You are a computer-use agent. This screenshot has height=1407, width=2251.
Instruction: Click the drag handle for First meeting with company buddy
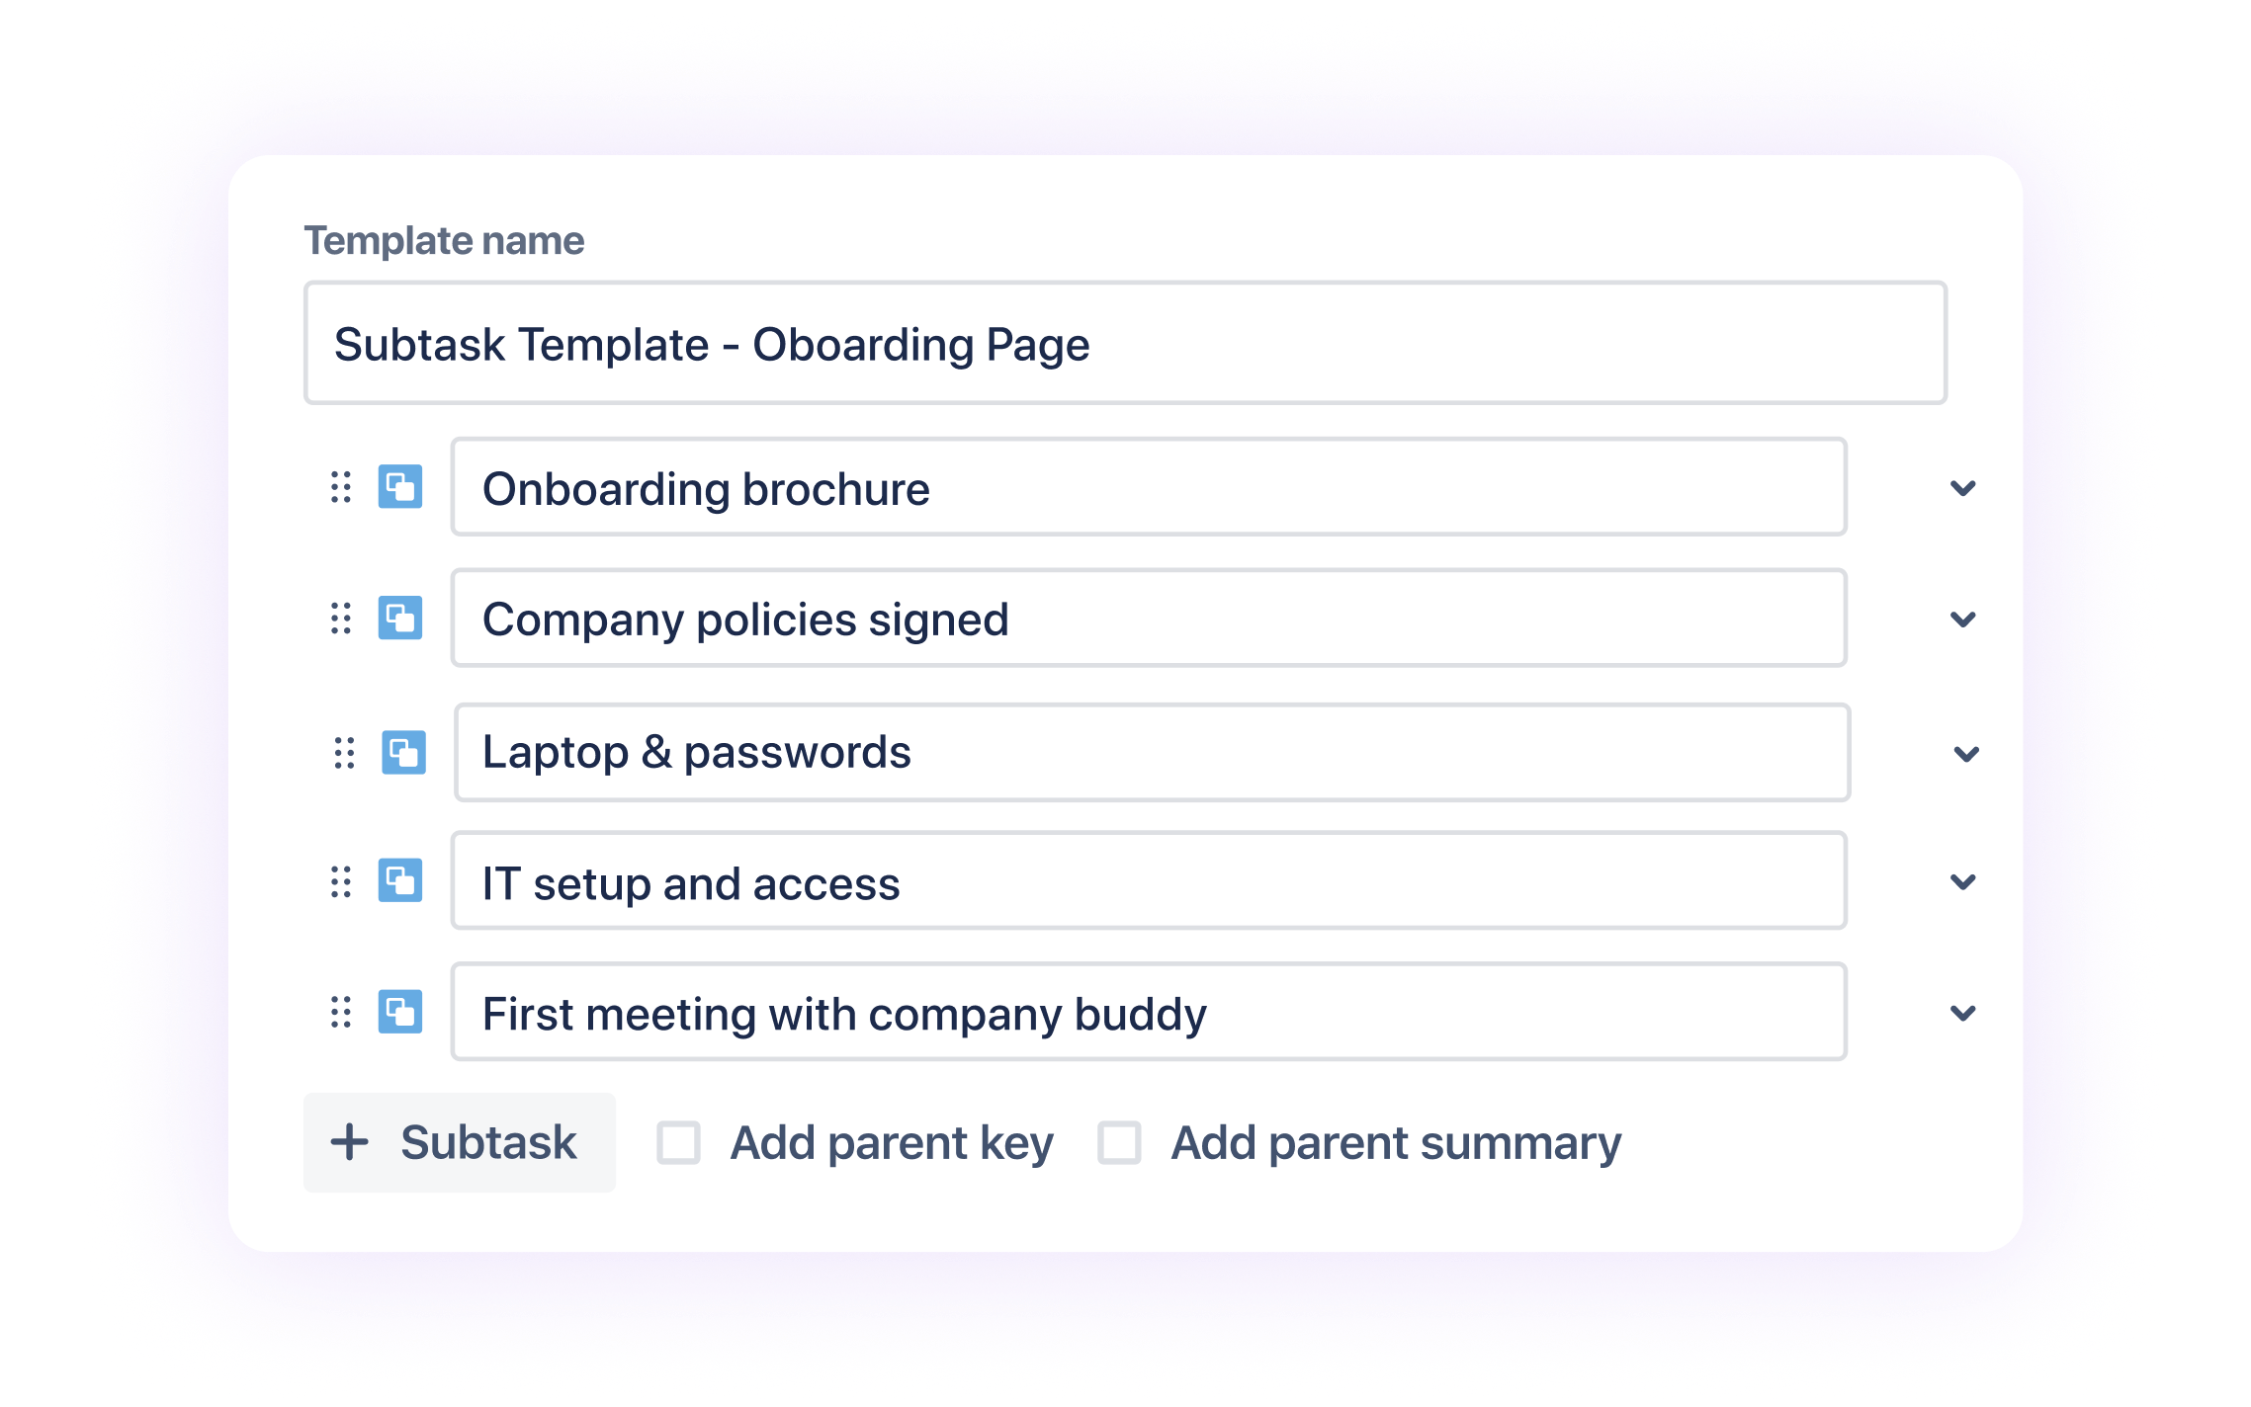341,1013
